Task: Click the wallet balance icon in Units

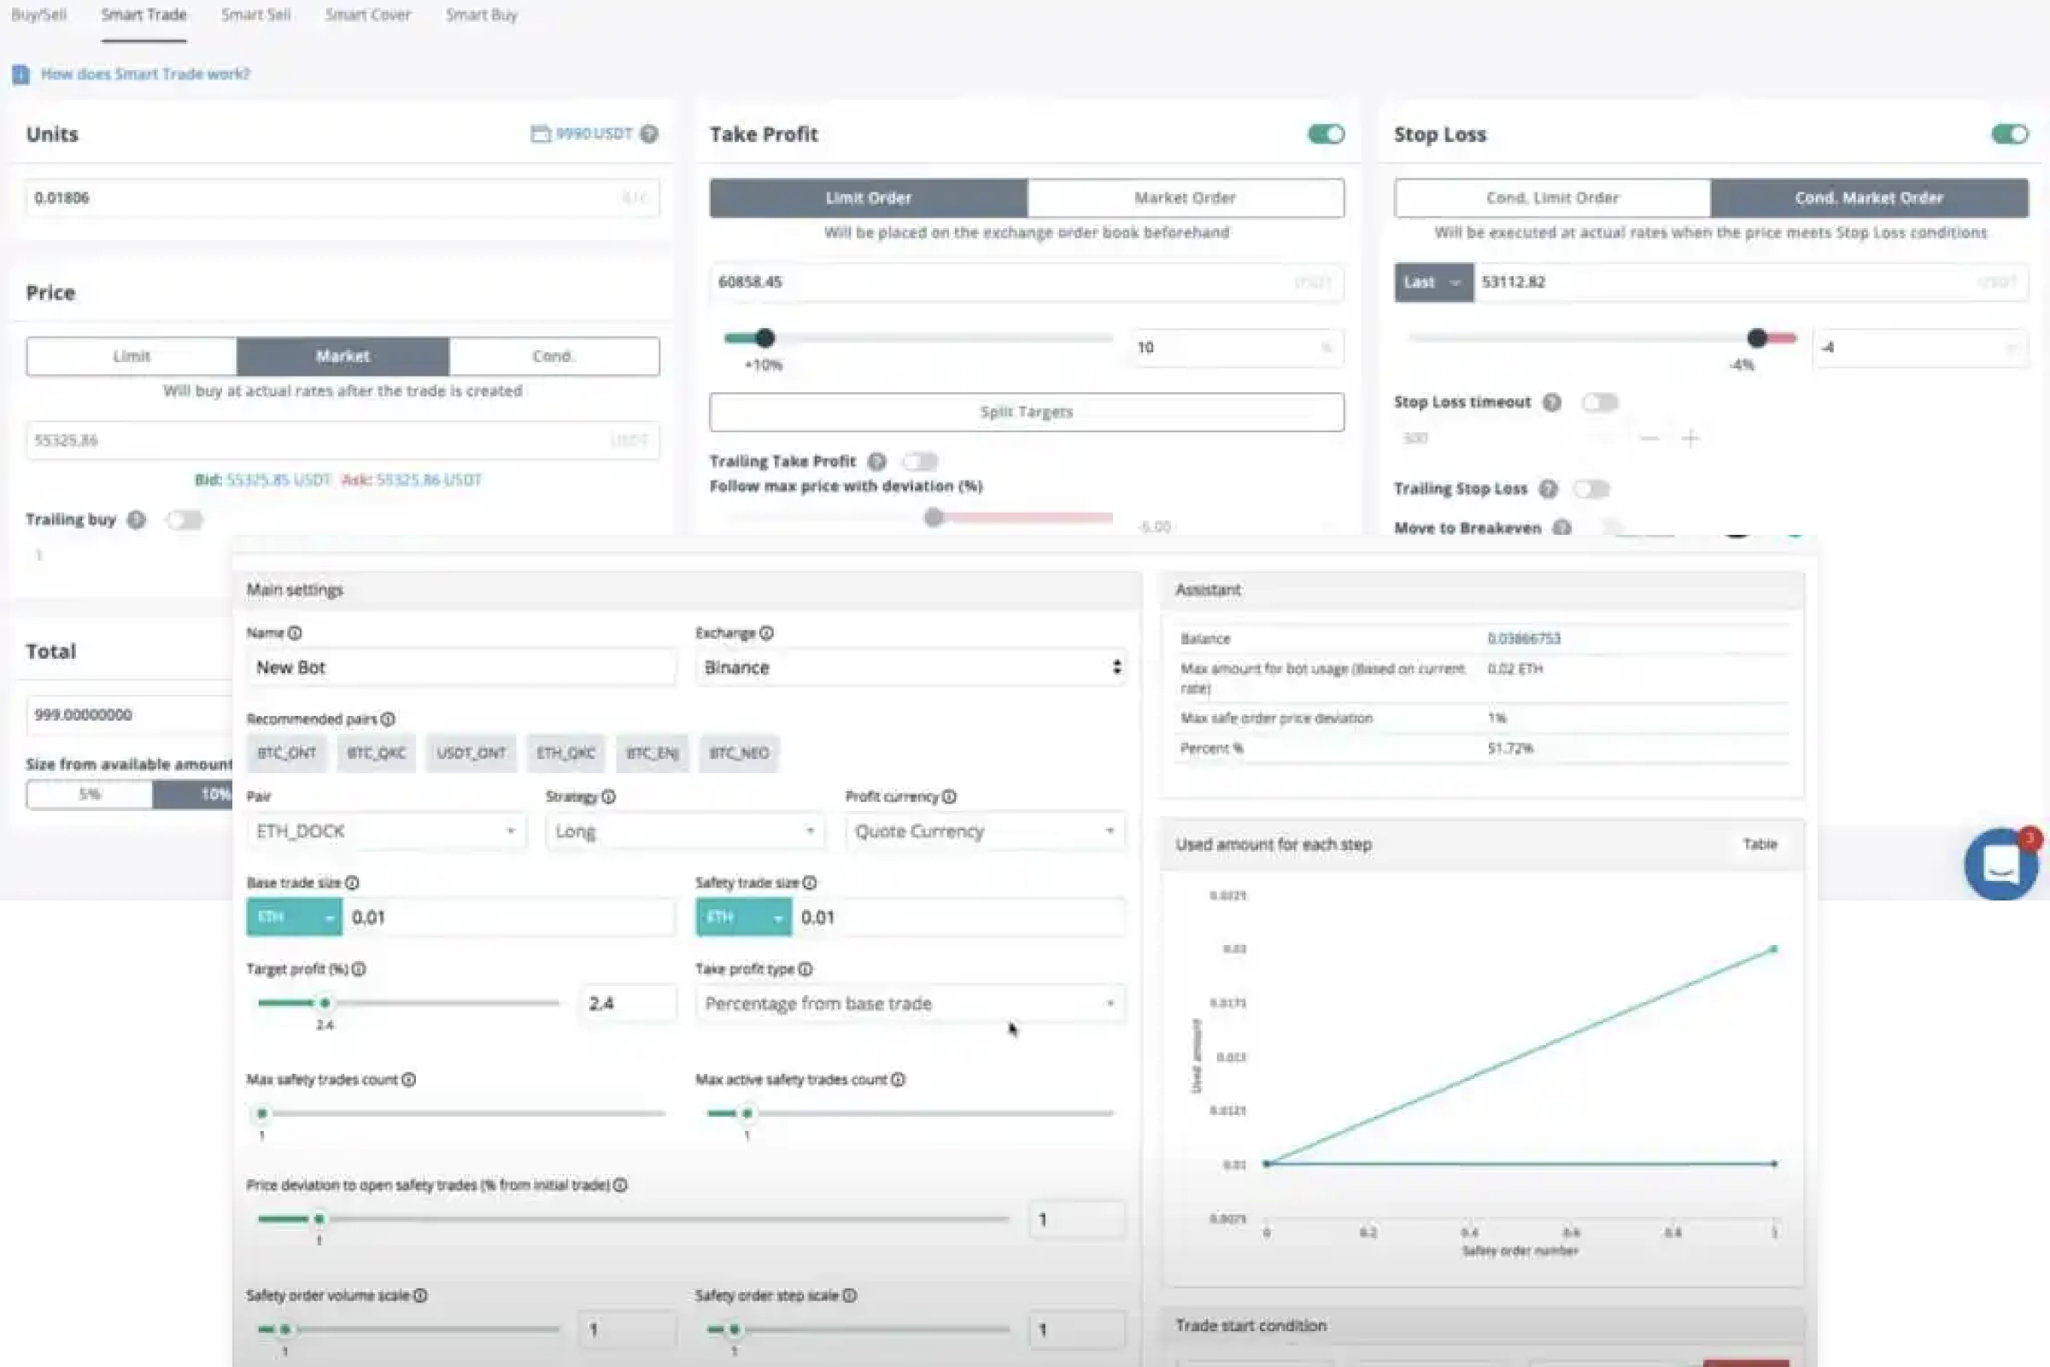Action: (541, 133)
